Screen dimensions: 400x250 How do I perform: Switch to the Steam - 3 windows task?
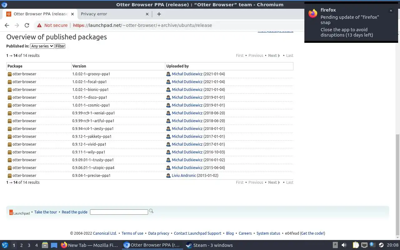tap(209, 245)
